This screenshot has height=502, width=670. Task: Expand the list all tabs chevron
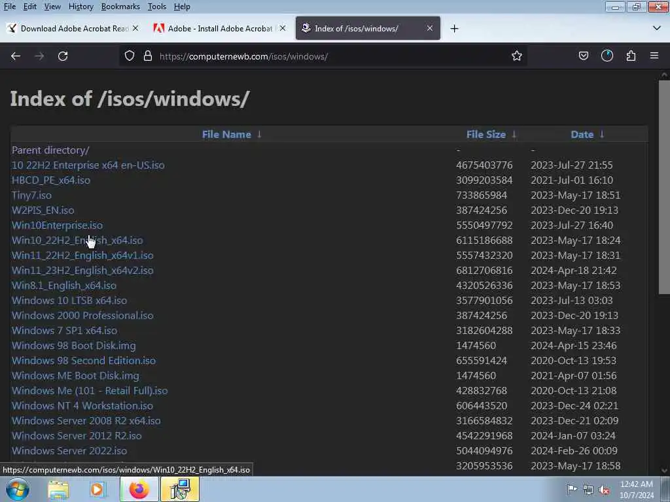tap(657, 28)
